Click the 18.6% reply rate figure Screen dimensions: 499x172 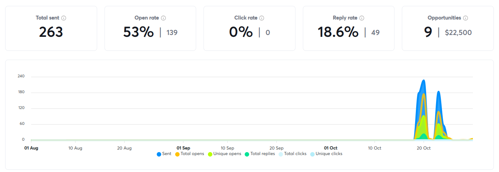[x=338, y=32]
